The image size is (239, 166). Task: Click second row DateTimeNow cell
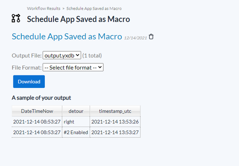(37, 132)
